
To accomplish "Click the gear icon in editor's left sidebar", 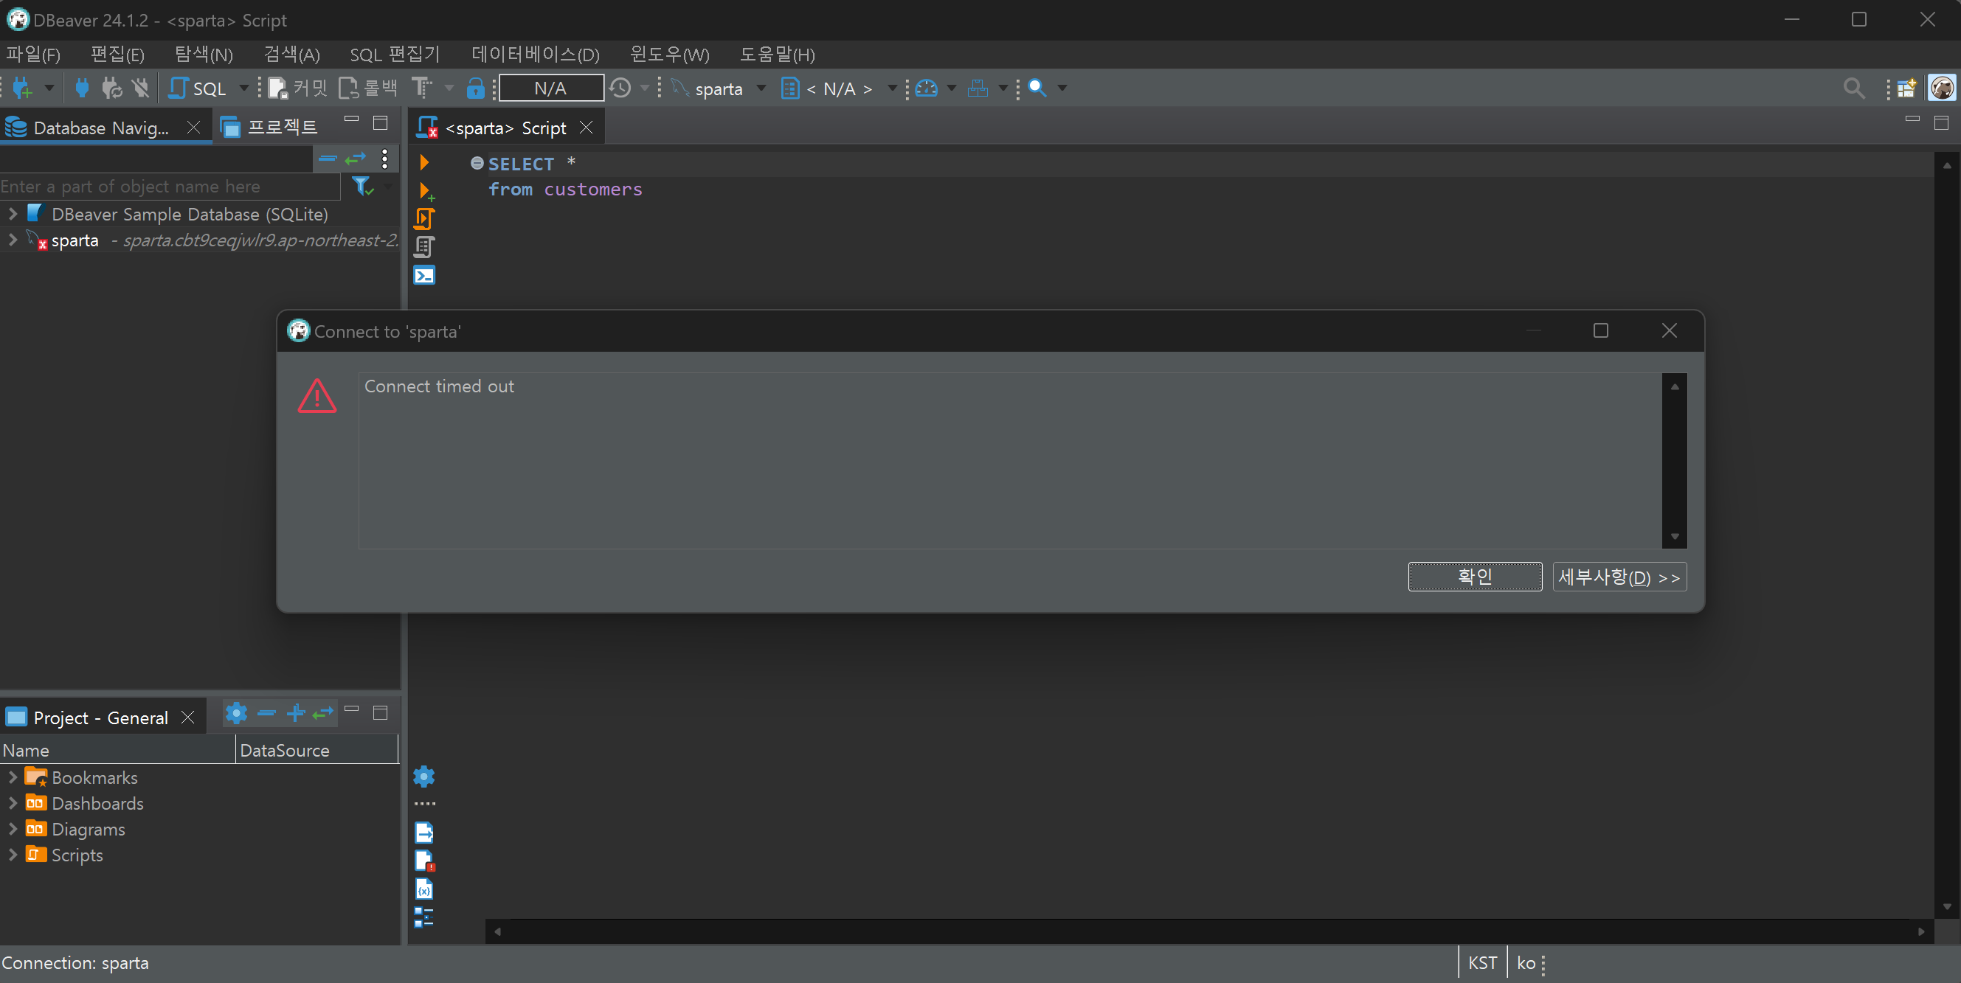I will click(424, 776).
